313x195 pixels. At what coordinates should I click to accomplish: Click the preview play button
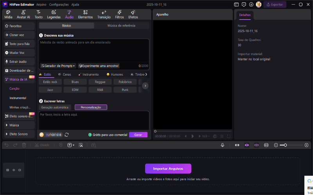tap(192, 136)
